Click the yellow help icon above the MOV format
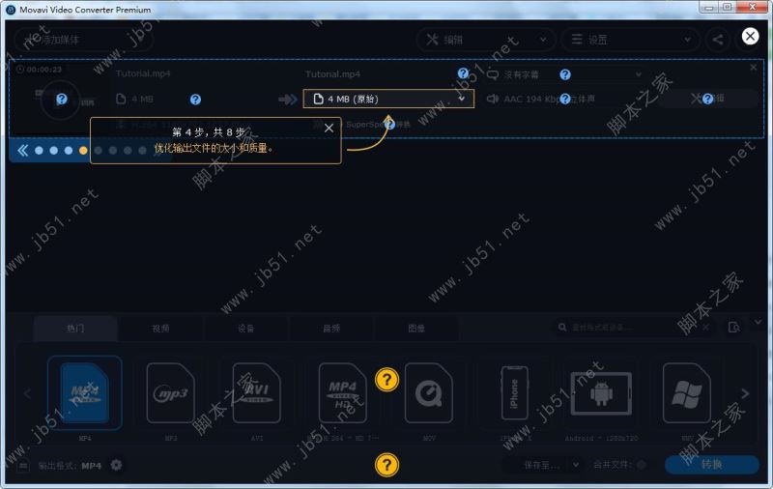The width and height of the screenshot is (773, 489). click(x=387, y=380)
